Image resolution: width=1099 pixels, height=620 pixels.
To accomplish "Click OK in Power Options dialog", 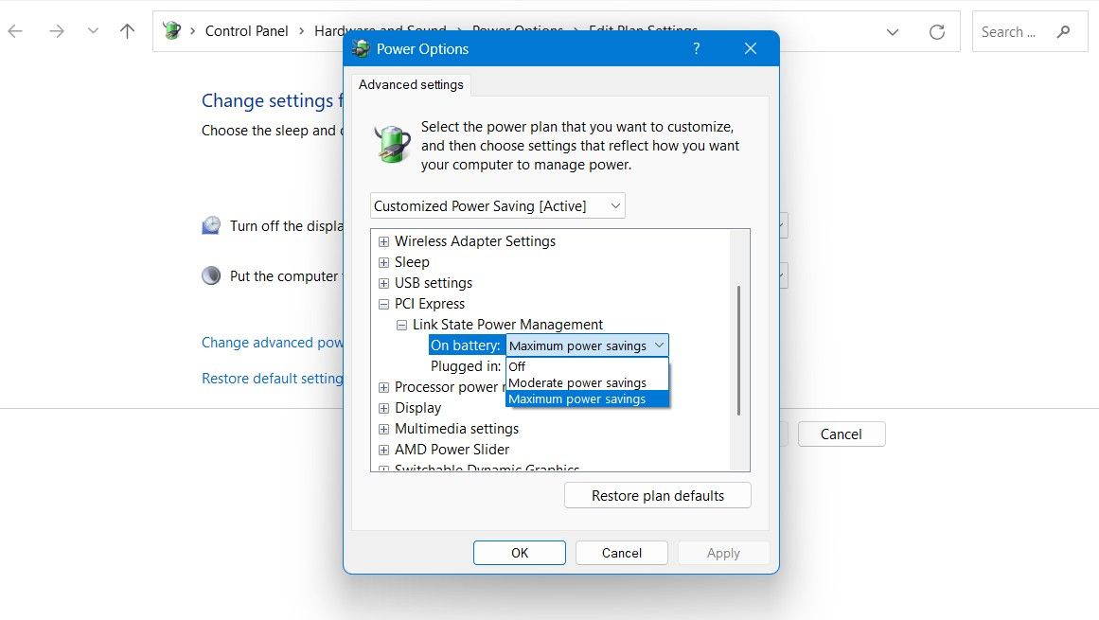I will tap(520, 553).
